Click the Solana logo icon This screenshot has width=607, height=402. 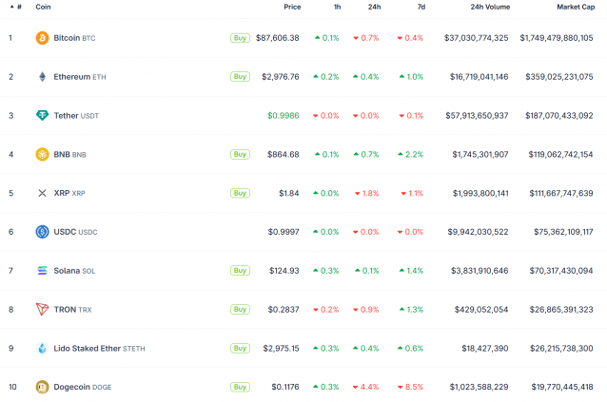(42, 271)
